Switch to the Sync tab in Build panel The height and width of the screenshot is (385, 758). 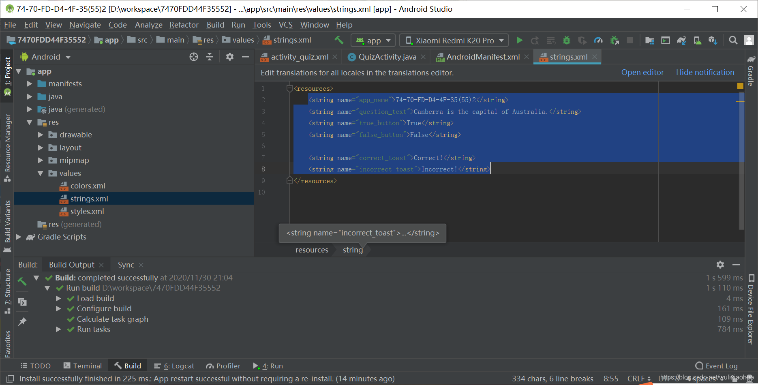(126, 265)
